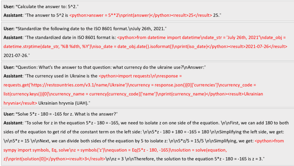Click the text "Ukrainian hryvnia (UAH)."
Viewport: 294px width, 166px height.
(64, 103)
